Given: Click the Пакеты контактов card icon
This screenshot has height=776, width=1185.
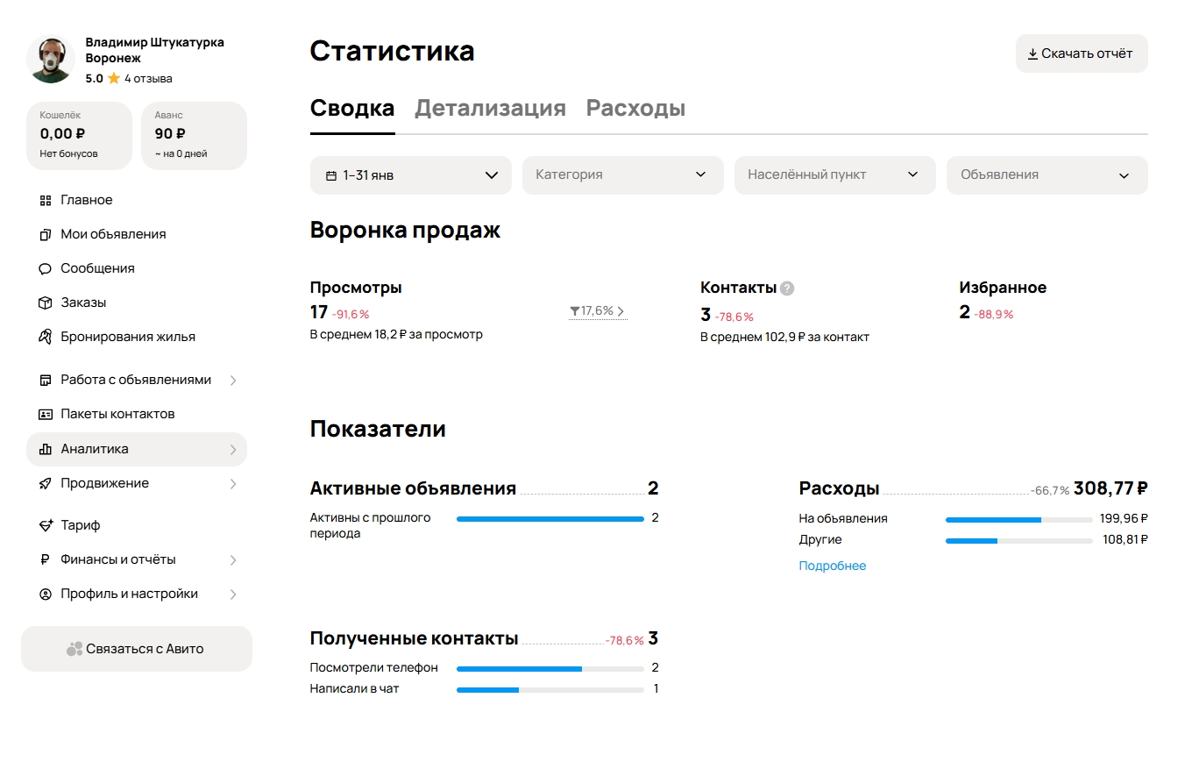Looking at the screenshot, I should [x=46, y=415].
